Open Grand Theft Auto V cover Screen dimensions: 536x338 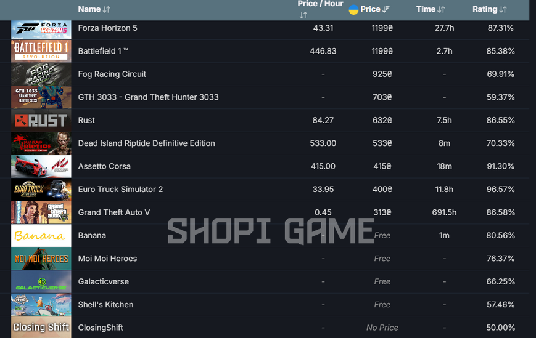click(x=41, y=212)
